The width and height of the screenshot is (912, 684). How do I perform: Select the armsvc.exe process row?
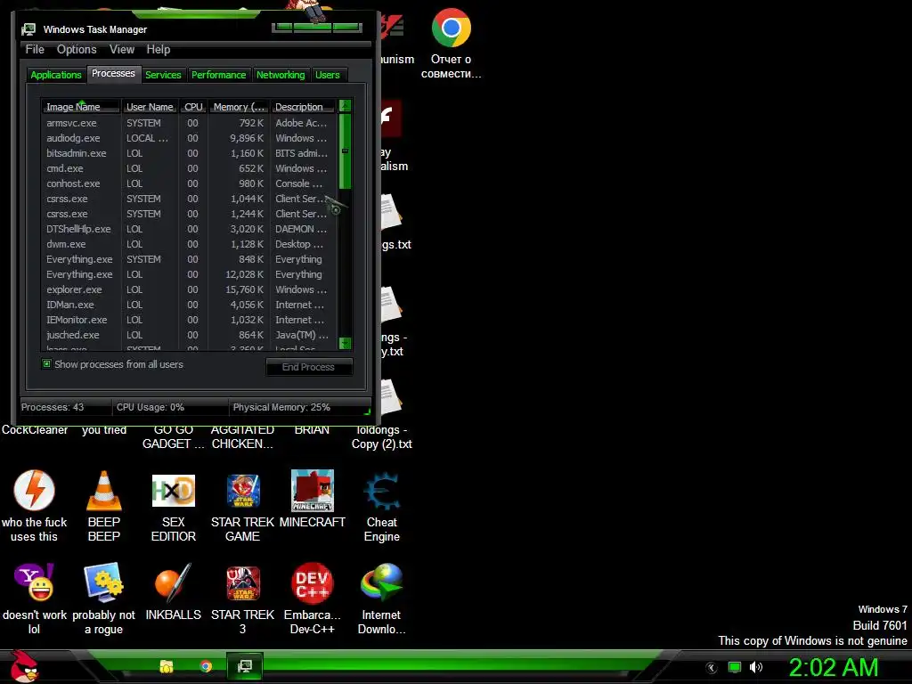189,123
